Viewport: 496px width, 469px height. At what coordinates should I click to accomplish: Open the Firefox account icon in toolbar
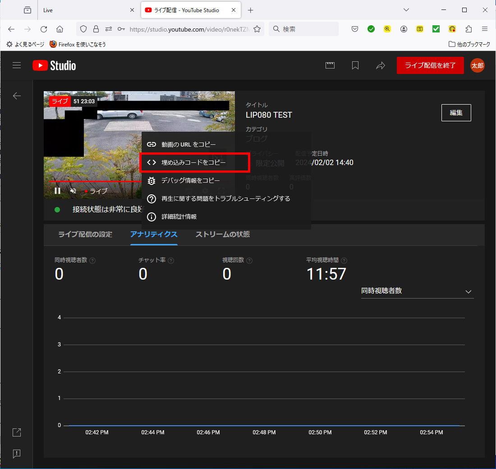(404, 29)
